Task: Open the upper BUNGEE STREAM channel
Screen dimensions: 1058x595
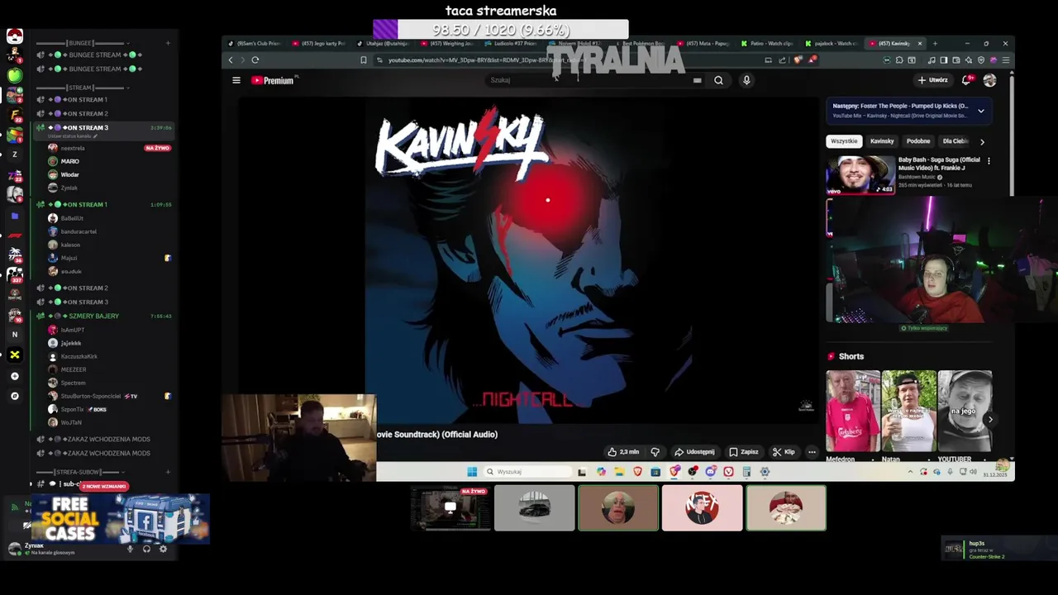Action: tap(105, 55)
